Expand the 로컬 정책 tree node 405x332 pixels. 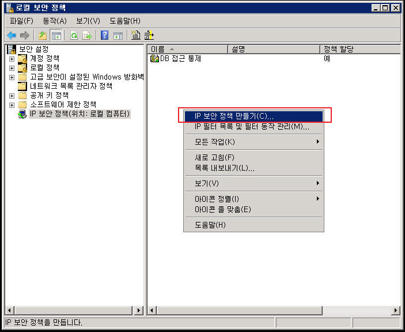[12, 68]
